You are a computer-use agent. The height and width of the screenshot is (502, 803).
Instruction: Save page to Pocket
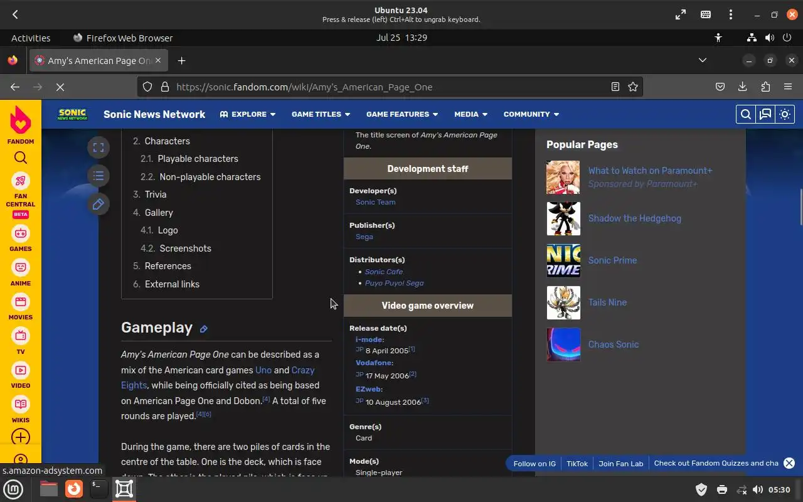click(720, 87)
